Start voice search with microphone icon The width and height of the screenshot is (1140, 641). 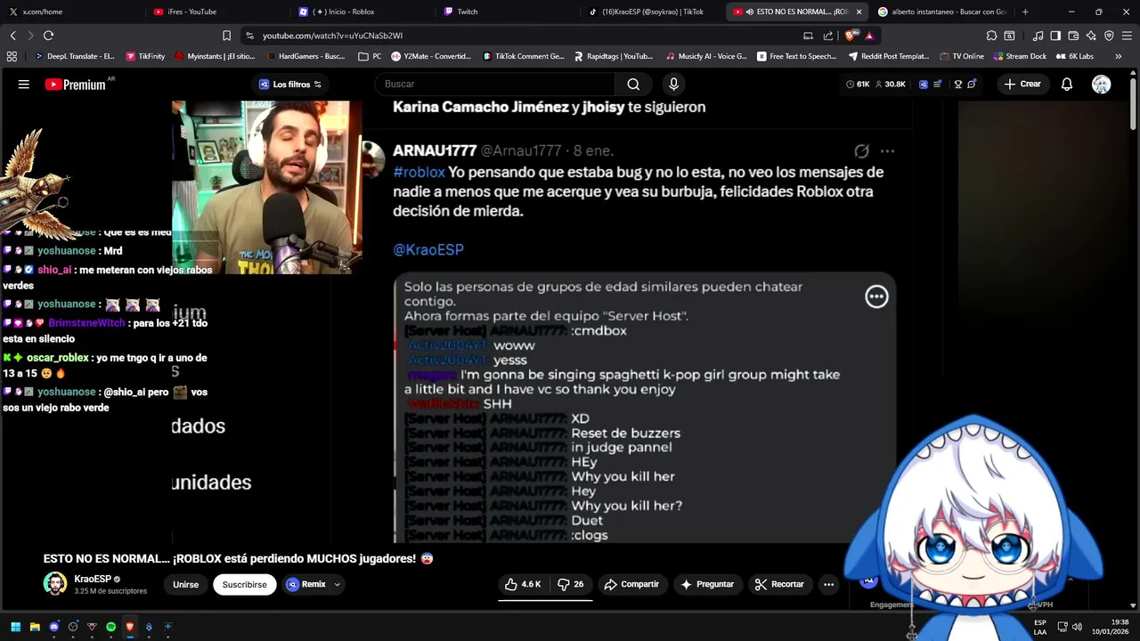pyautogui.click(x=673, y=84)
